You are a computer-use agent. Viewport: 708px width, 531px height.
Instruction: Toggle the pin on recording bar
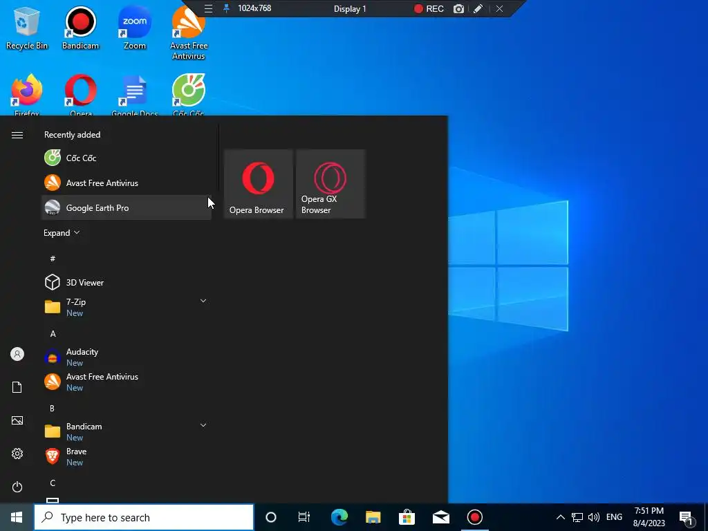pos(227,8)
